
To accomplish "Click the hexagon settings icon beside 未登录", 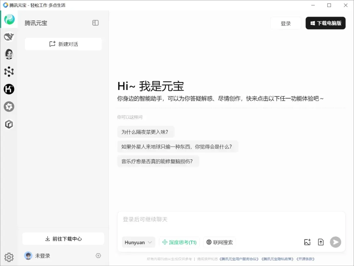I will [x=98, y=256].
